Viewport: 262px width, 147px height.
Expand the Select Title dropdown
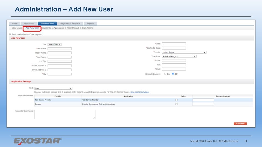55,44
